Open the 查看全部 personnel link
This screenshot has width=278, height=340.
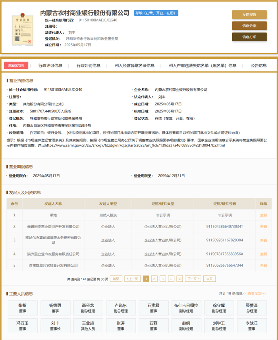coord(255,293)
